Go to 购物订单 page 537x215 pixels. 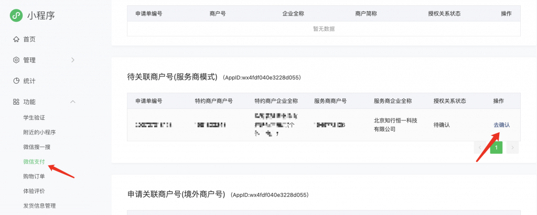(x=34, y=176)
